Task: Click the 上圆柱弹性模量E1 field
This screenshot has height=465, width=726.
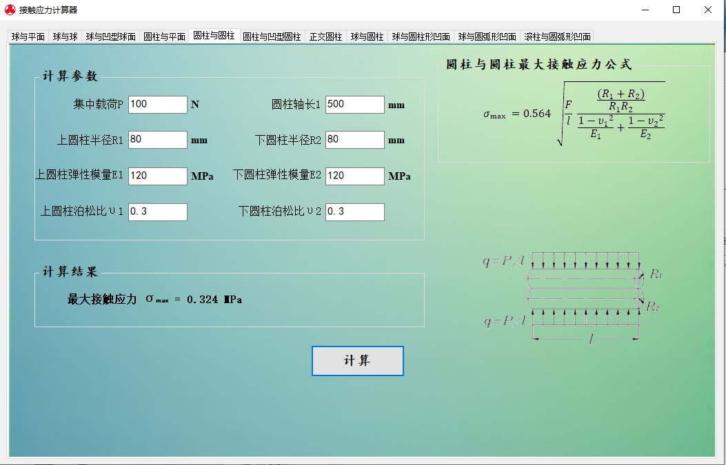Action: (157, 176)
